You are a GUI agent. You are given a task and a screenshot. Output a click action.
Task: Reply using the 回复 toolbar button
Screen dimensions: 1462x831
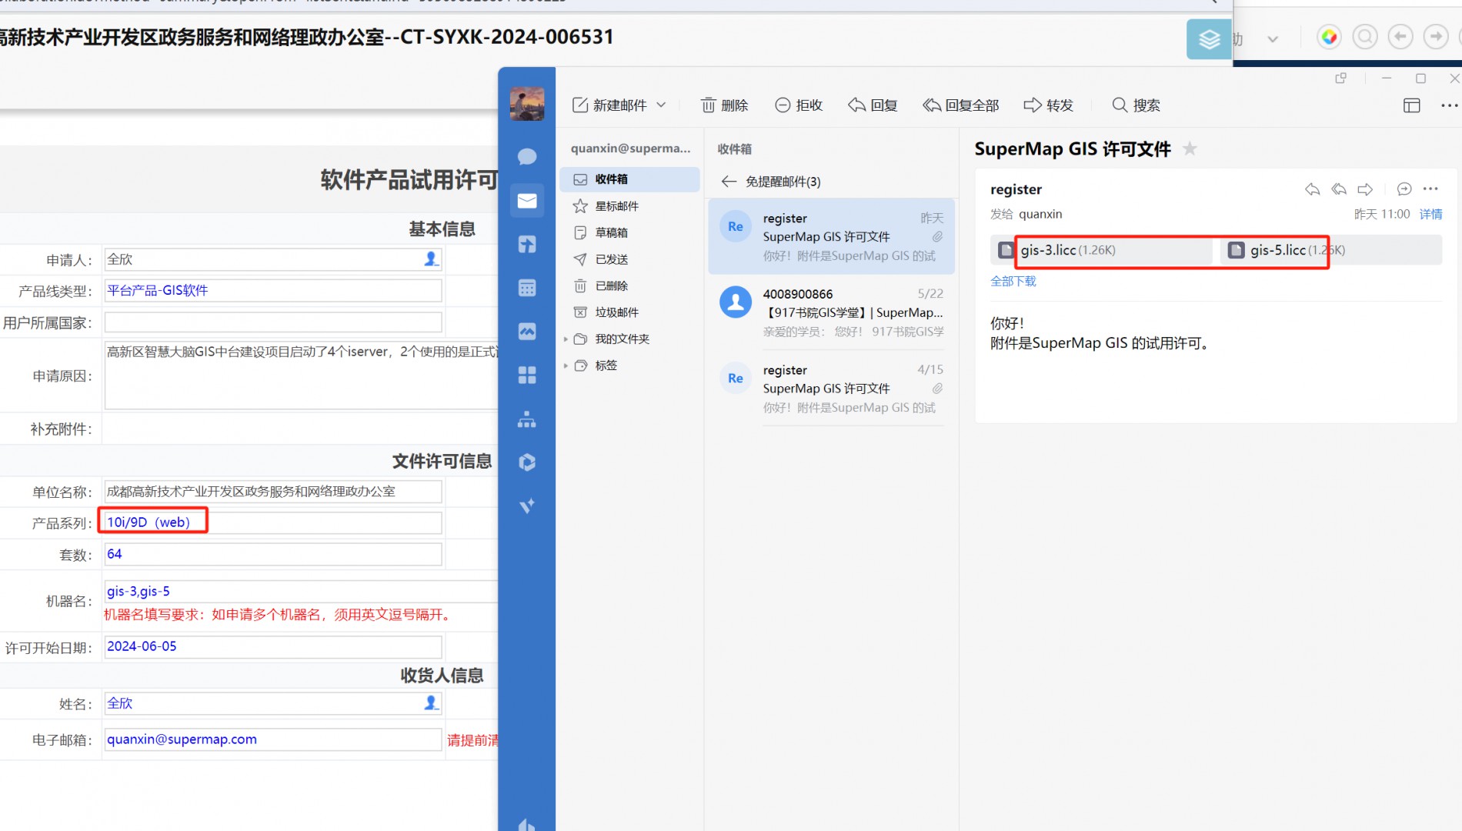click(873, 105)
